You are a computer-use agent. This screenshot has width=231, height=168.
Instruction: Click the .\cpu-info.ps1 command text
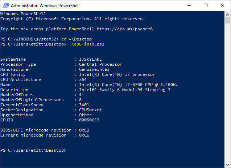(x=87, y=44)
